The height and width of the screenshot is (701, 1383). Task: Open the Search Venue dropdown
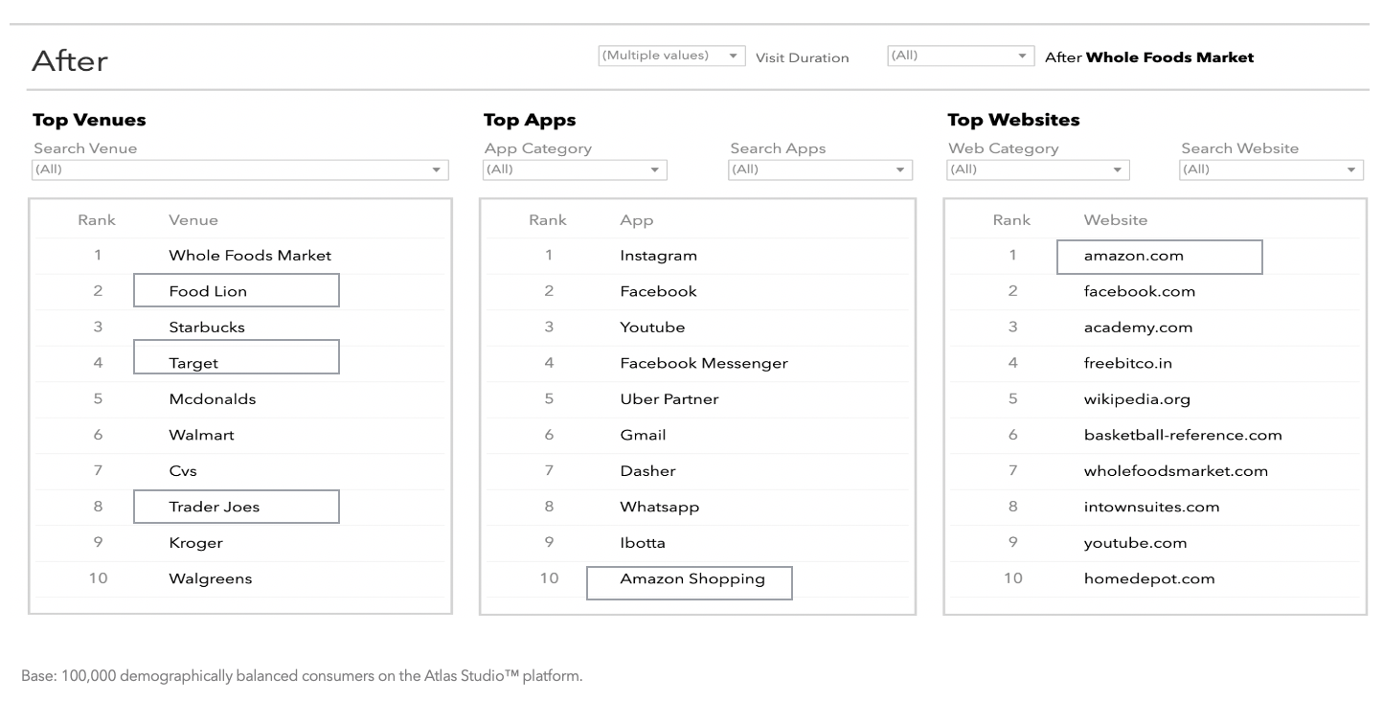point(239,170)
